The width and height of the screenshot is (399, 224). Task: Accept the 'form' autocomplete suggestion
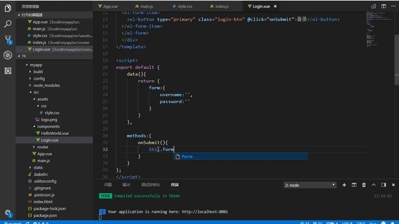click(x=241, y=156)
